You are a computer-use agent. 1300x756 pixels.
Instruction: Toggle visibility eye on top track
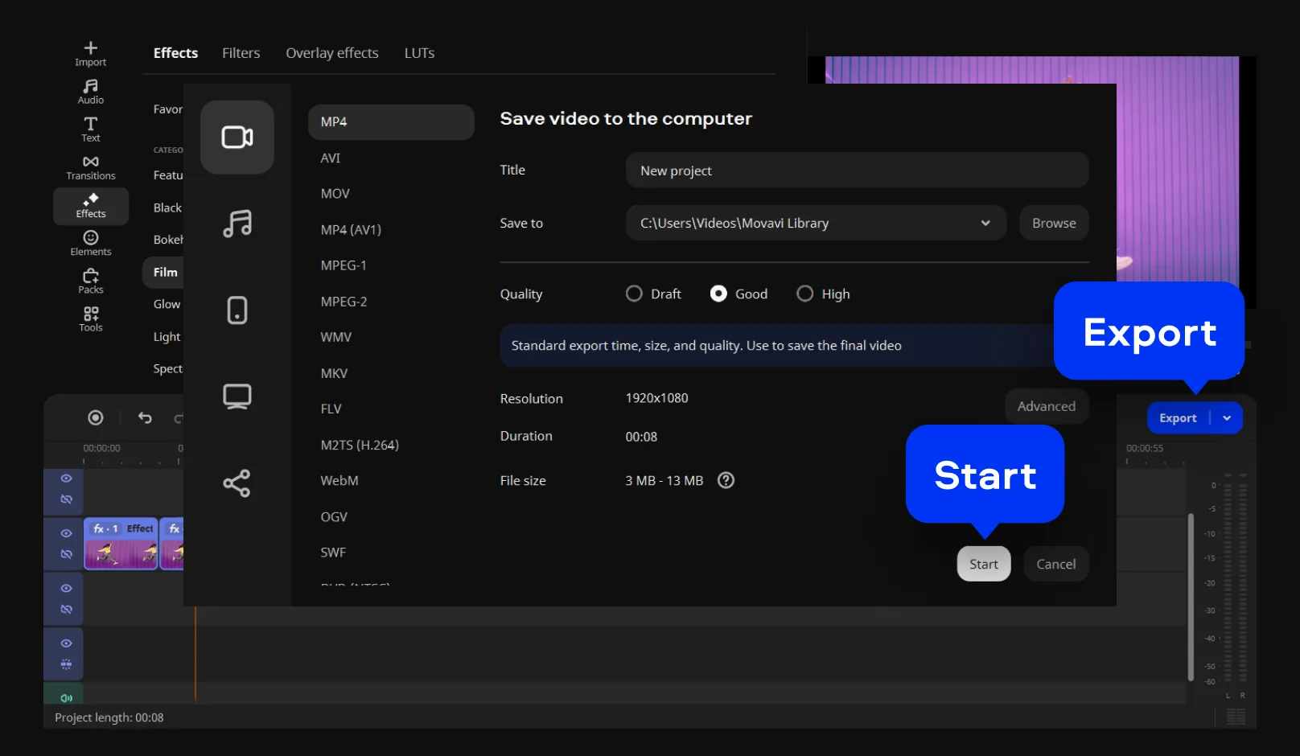[x=66, y=479]
